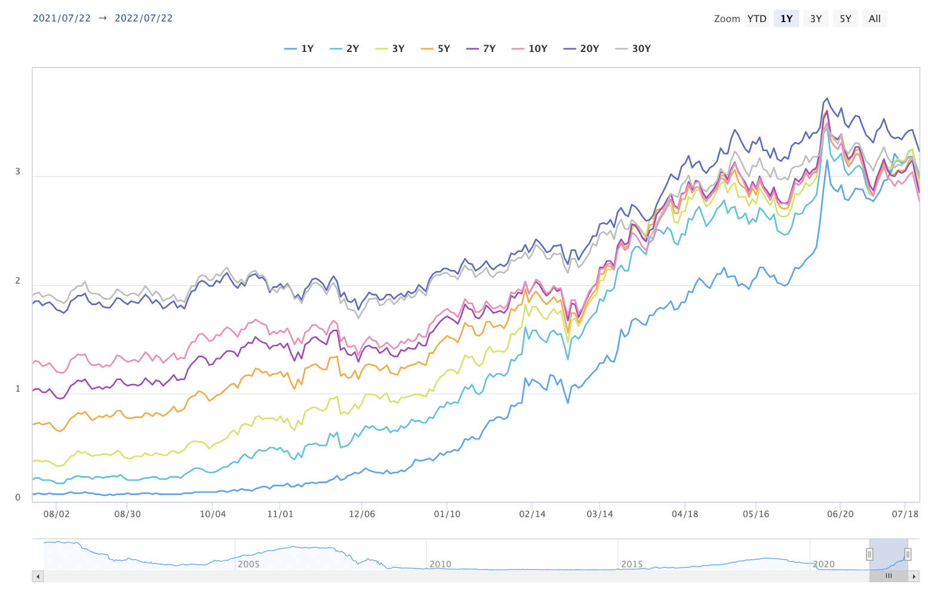Click the 06/20 x-axis label
928x590 pixels.
pos(840,514)
